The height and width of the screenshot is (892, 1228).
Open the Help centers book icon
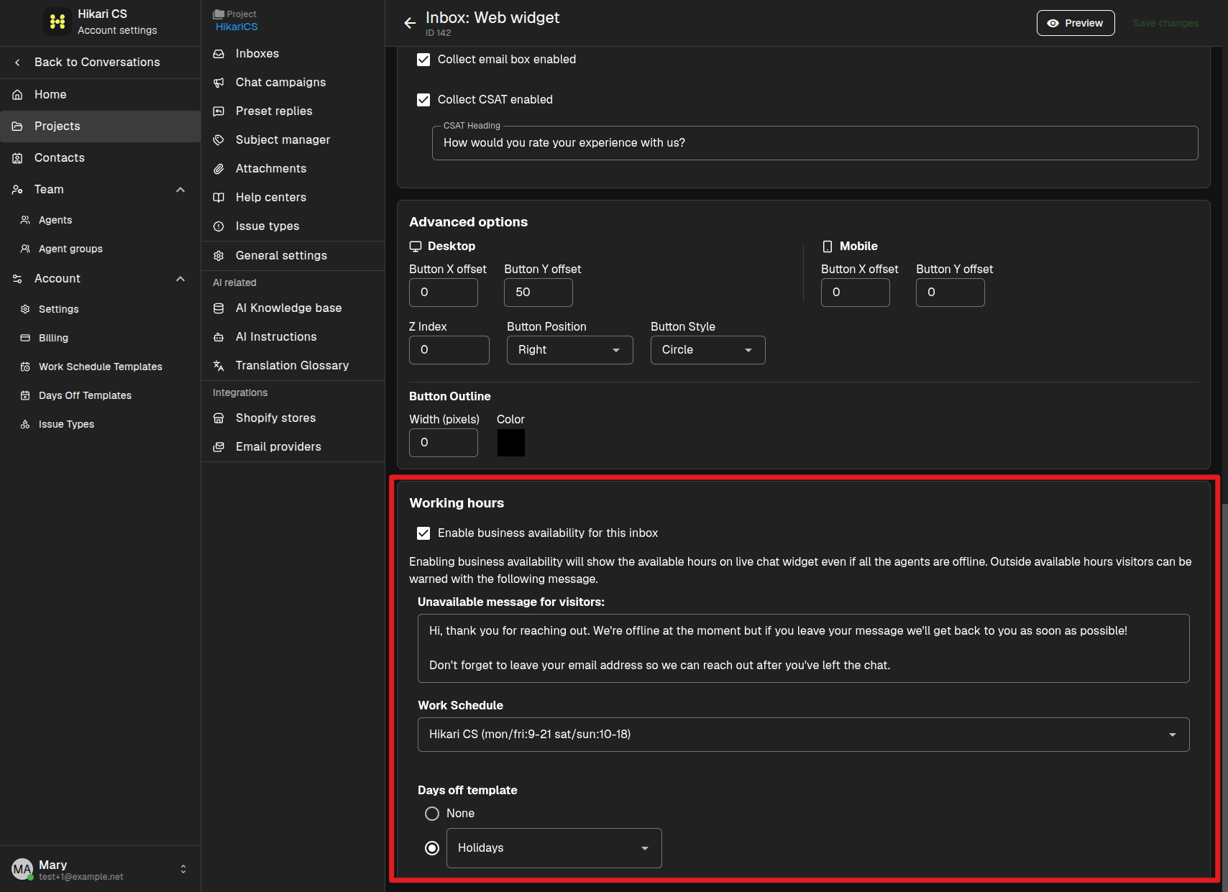click(x=219, y=198)
